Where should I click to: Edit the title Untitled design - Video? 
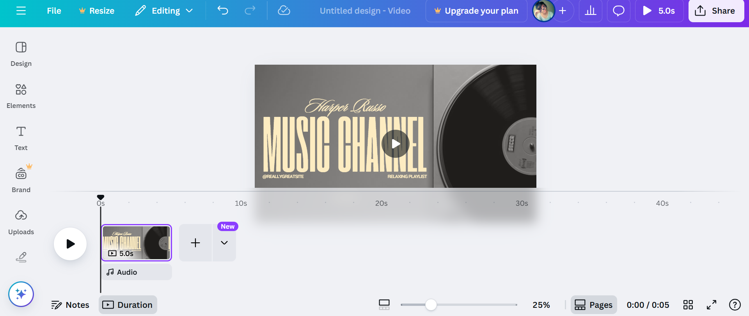(x=365, y=11)
